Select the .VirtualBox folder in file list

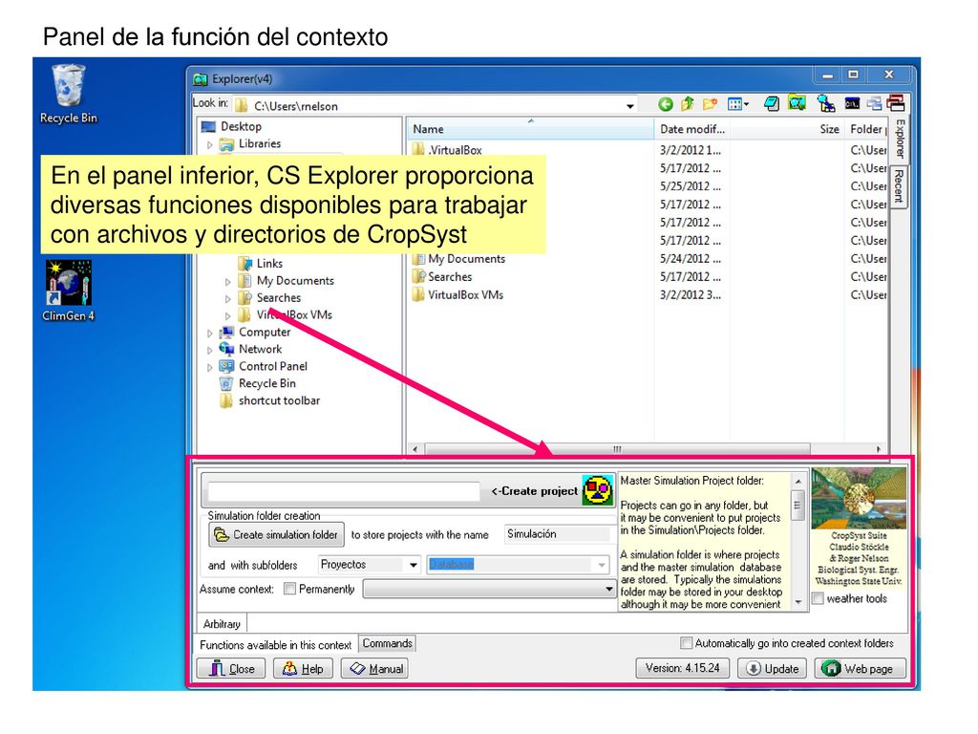(447, 150)
